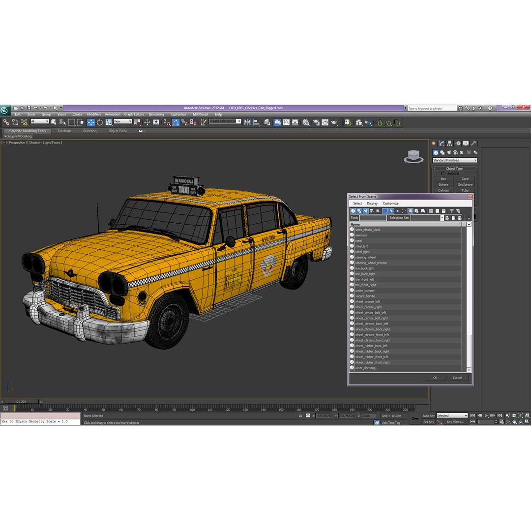This screenshot has width=531, height=531.
Task: Click the Find input field
Action: coord(373,218)
